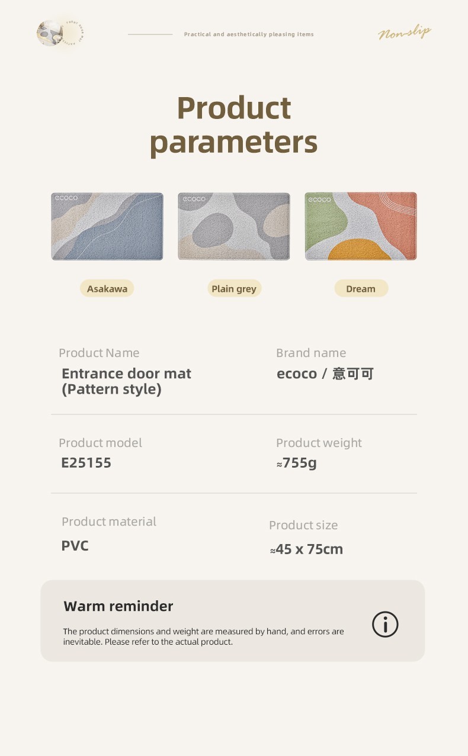Click the E25155 product model value

point(86,463)
